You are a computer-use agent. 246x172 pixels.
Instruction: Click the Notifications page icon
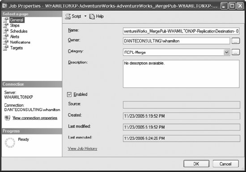(5, 42)
